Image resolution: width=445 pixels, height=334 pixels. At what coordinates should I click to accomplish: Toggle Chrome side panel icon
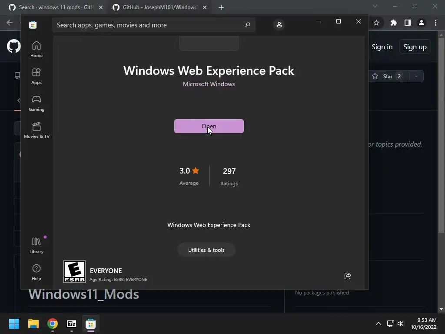408,23
